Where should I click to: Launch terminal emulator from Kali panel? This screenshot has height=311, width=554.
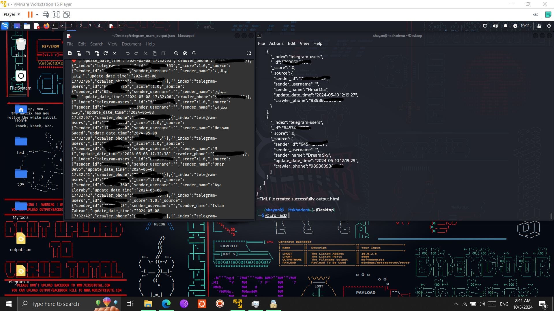[x=55, y=26]
